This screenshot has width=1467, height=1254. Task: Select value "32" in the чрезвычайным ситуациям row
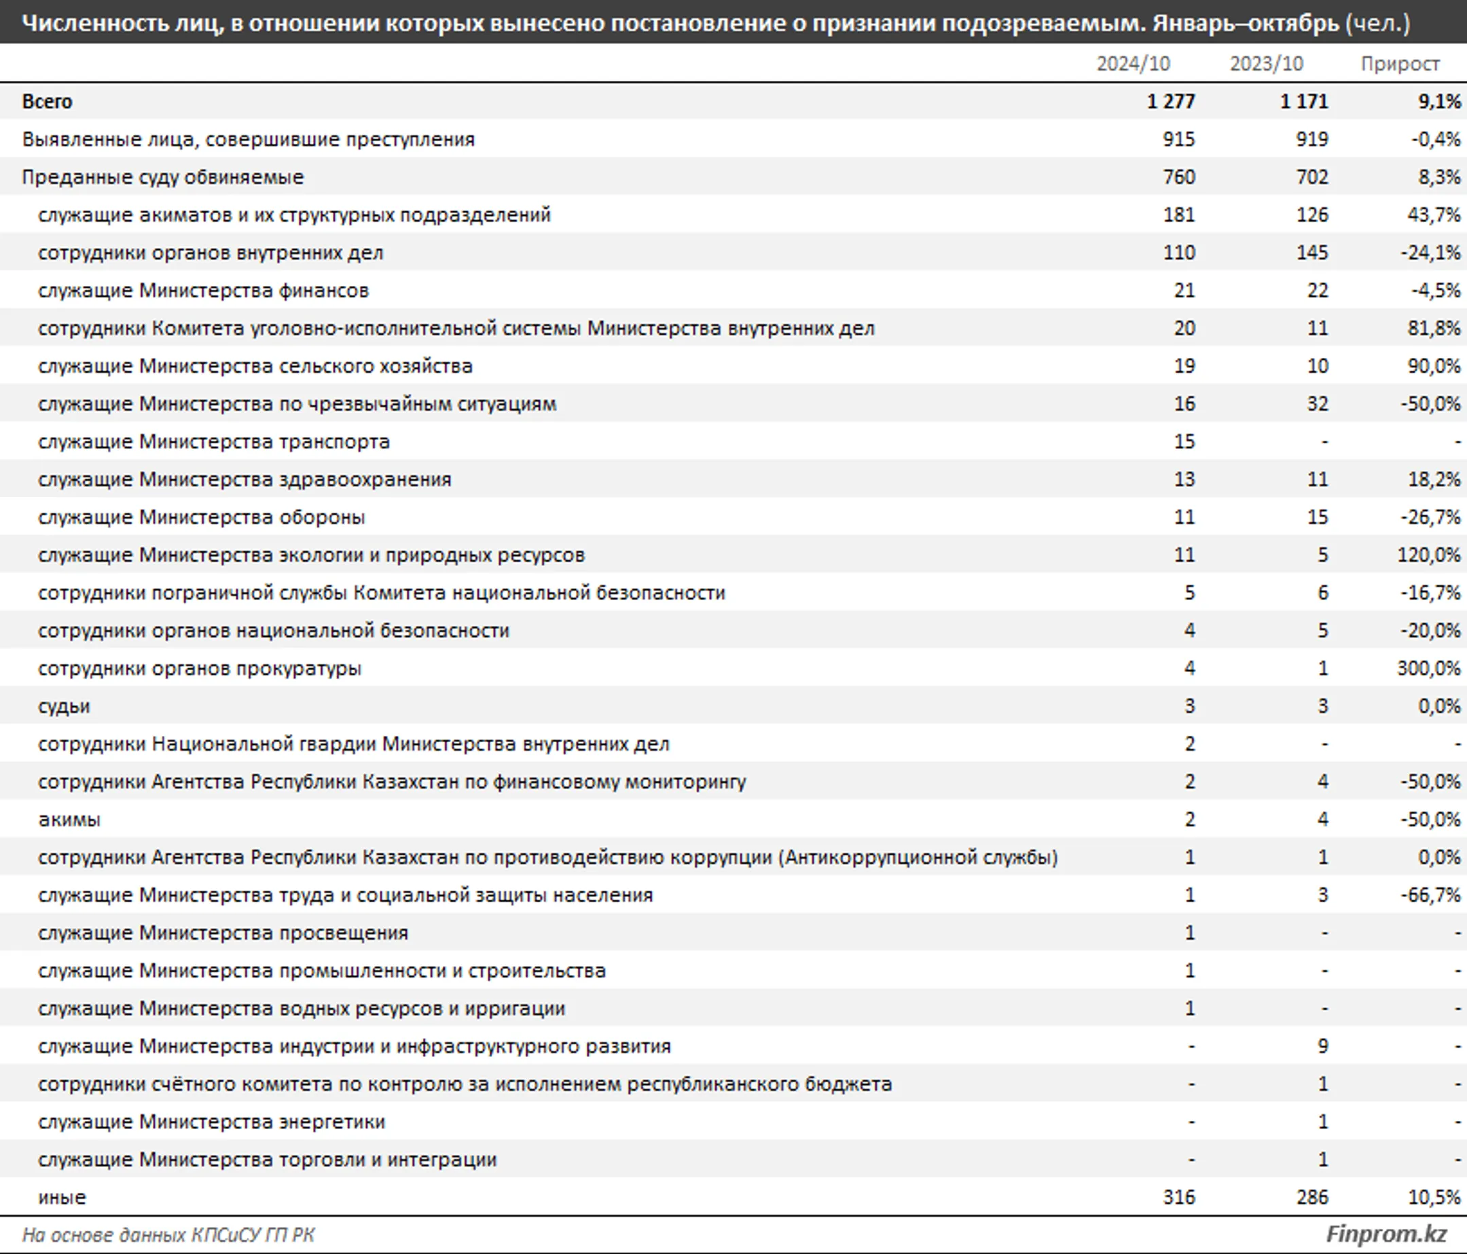pos(1318,404)
